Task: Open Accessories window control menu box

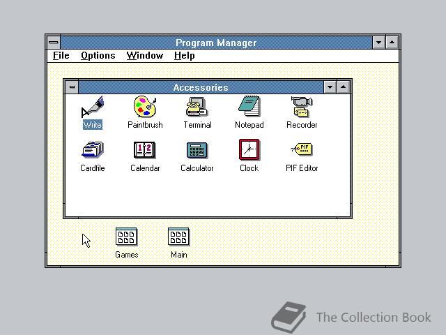Action: point(72,87)
